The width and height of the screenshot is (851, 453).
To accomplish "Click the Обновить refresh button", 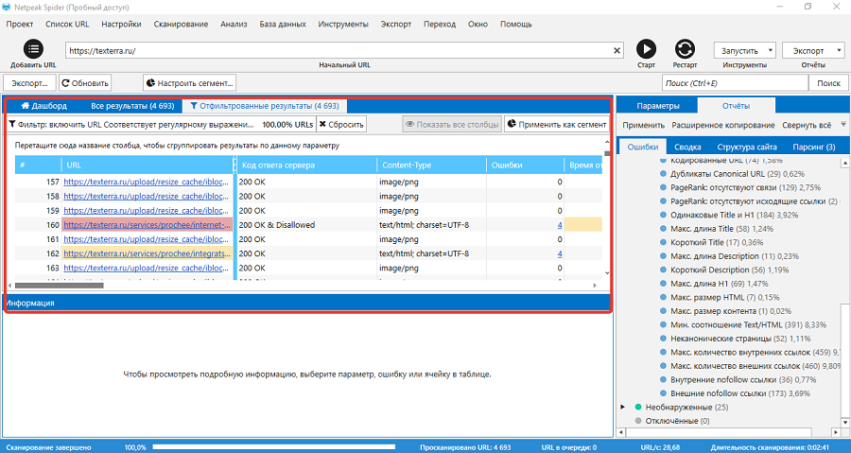I will coord(85,83).
